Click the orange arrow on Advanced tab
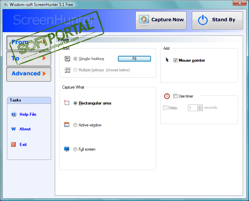This screenshot has width=249, height=201. (x=44, y=74)
